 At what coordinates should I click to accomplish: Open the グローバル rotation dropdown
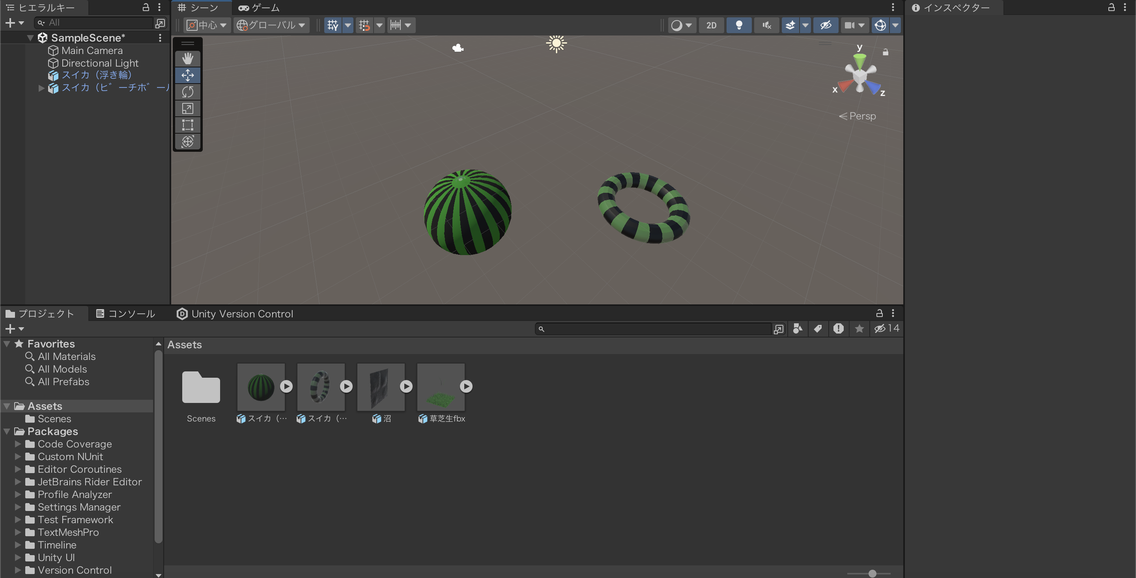pyautogui.click(x=271, y=25)
